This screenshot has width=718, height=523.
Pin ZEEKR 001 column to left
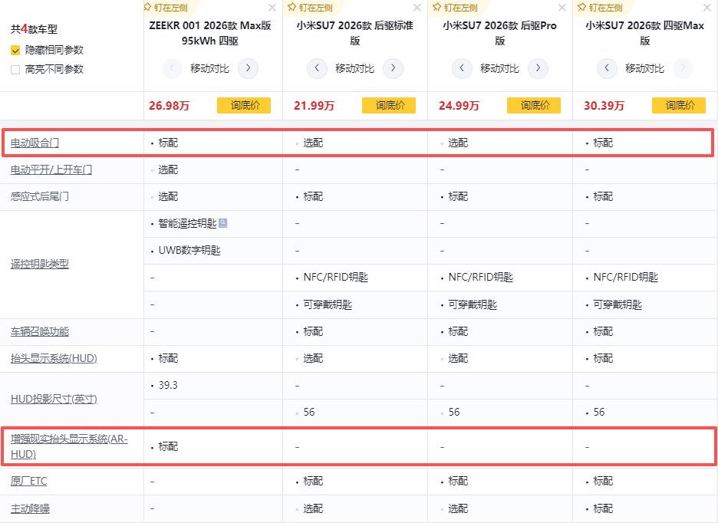pyautogui.click(x=166, y=8)
